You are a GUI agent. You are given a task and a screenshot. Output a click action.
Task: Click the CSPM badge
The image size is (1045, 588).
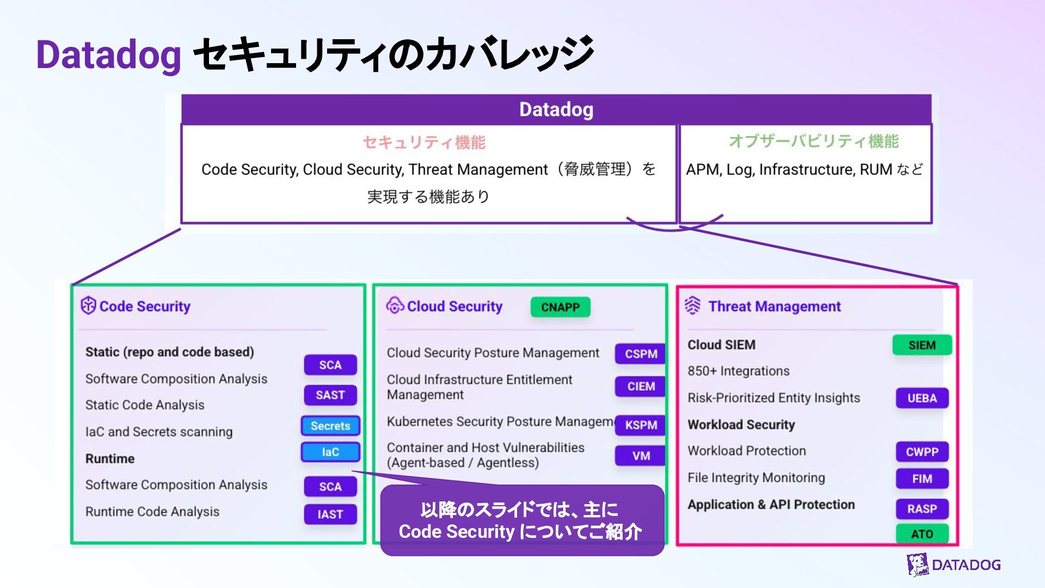coord(641,354)
